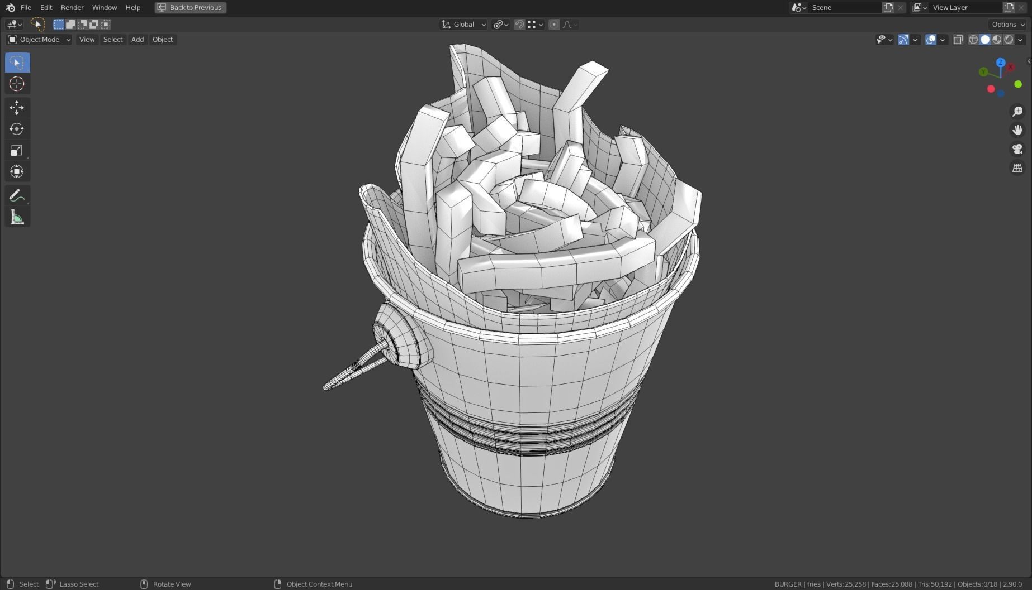Set selection mode to subtract
This screenshot has height=590, width=1032.
(82, 24)
